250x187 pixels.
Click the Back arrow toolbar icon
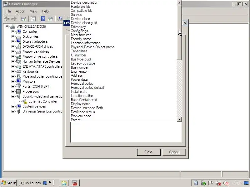7,19
